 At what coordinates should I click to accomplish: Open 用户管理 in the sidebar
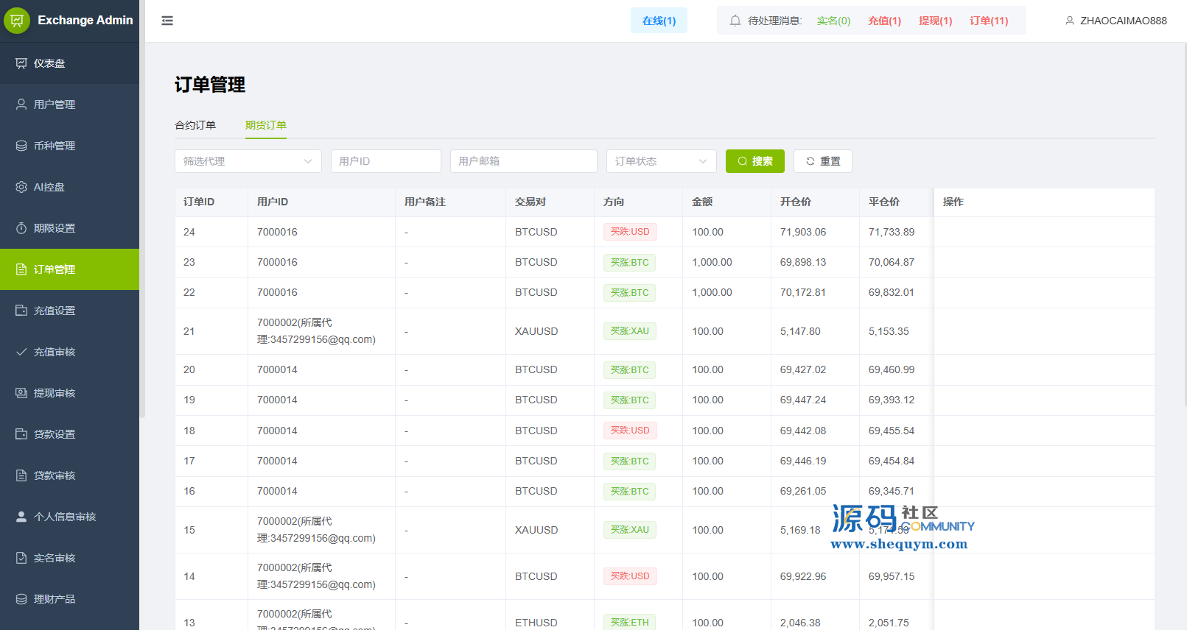click(55, 105)
